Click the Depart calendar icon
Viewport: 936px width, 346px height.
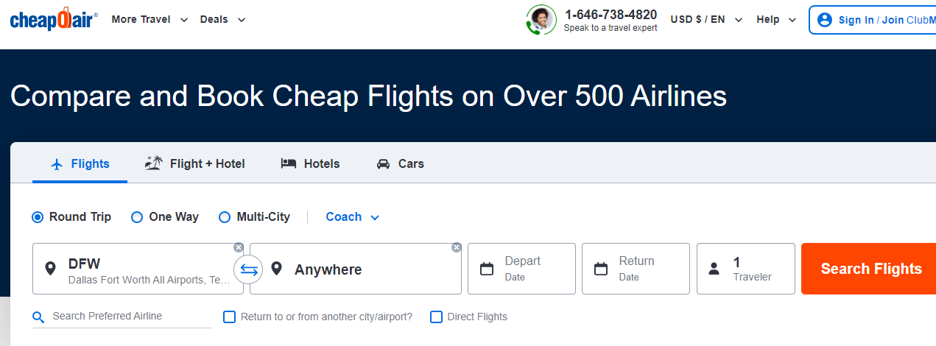[x=487, y=269]
